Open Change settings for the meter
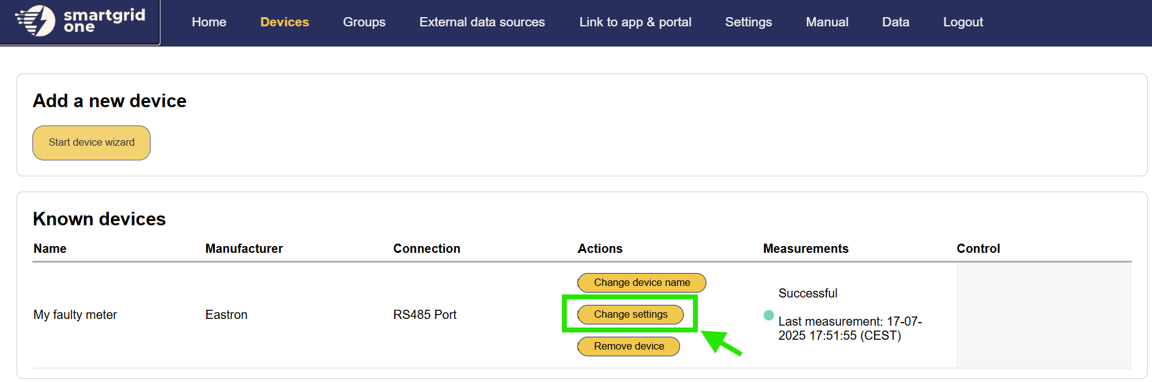Image resolution: width=1152 pixels, height=382 pixels. 630,314
